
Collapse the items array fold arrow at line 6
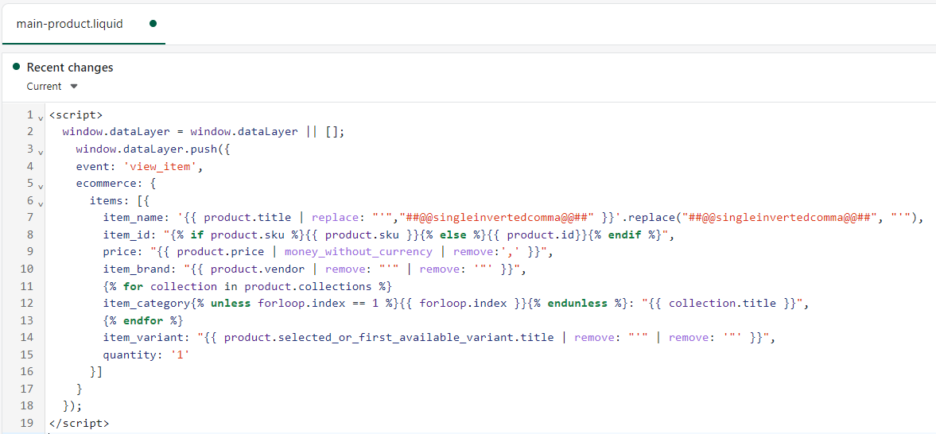coord(40,203)
